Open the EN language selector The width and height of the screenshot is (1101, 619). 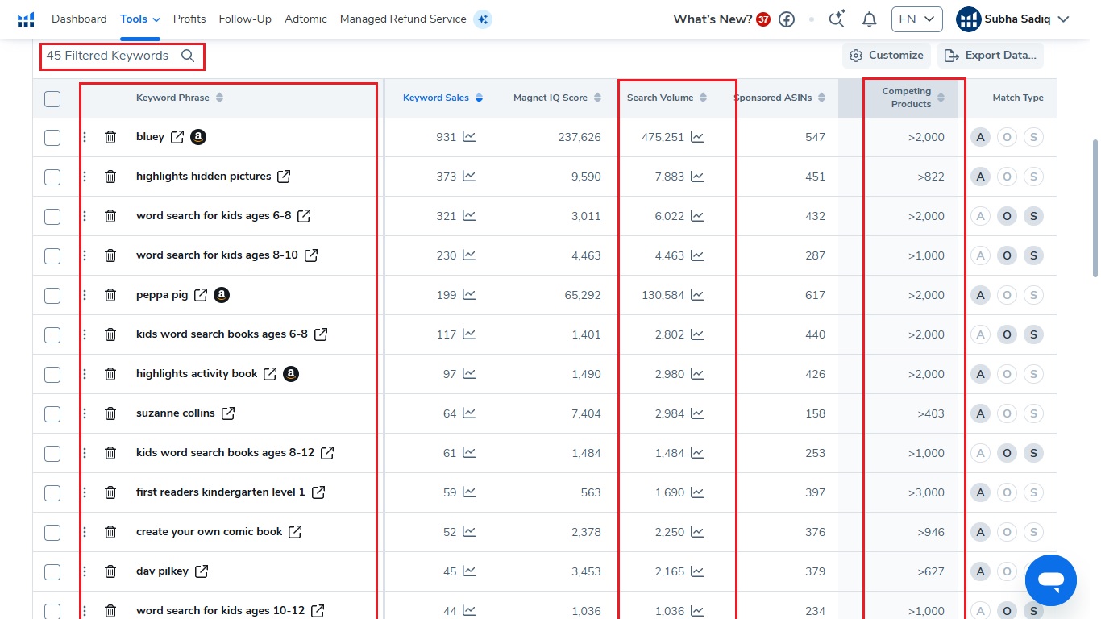click(x=916, y=19)
